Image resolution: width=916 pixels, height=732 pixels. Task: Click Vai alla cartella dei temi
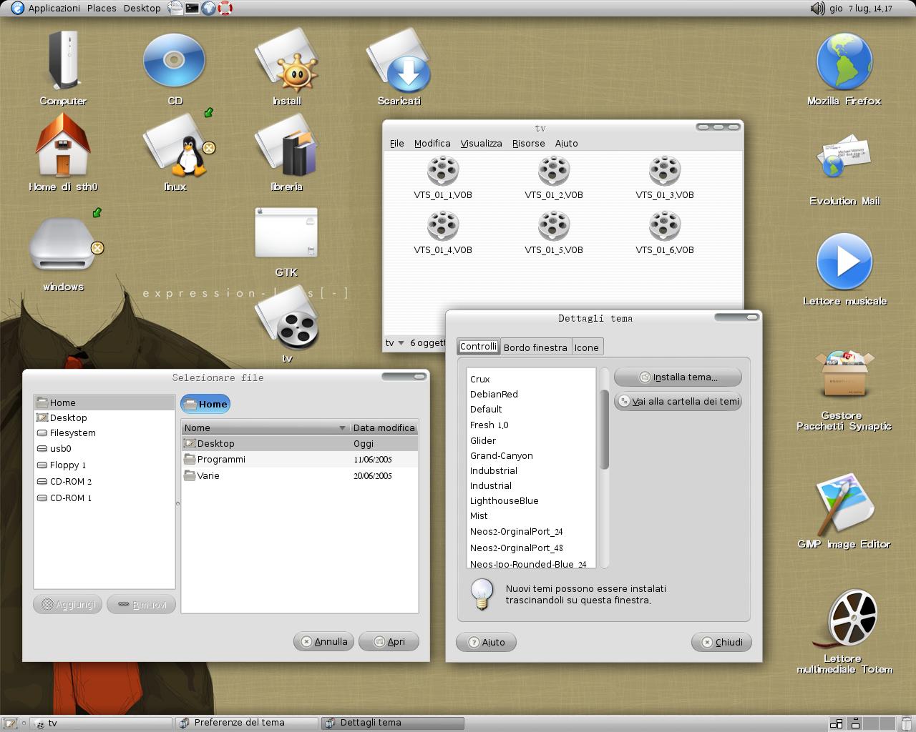point(678,401)
